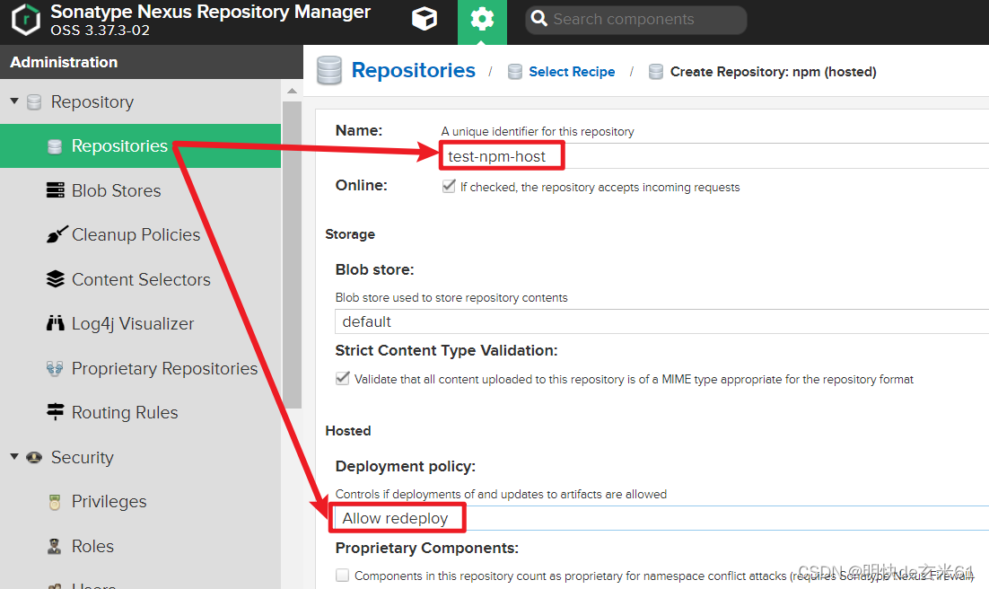Click the search magnifier icon
989x589 pixels.
[539, 18]
